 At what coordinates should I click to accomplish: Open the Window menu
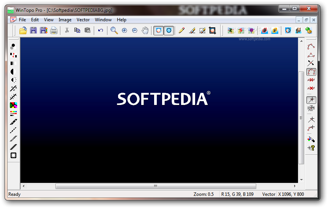103,20
